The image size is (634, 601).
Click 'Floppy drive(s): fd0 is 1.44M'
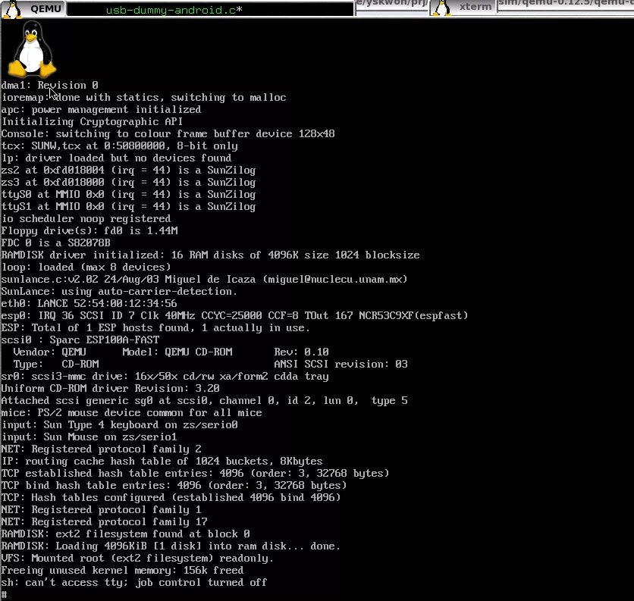click(x=89, y=231)
